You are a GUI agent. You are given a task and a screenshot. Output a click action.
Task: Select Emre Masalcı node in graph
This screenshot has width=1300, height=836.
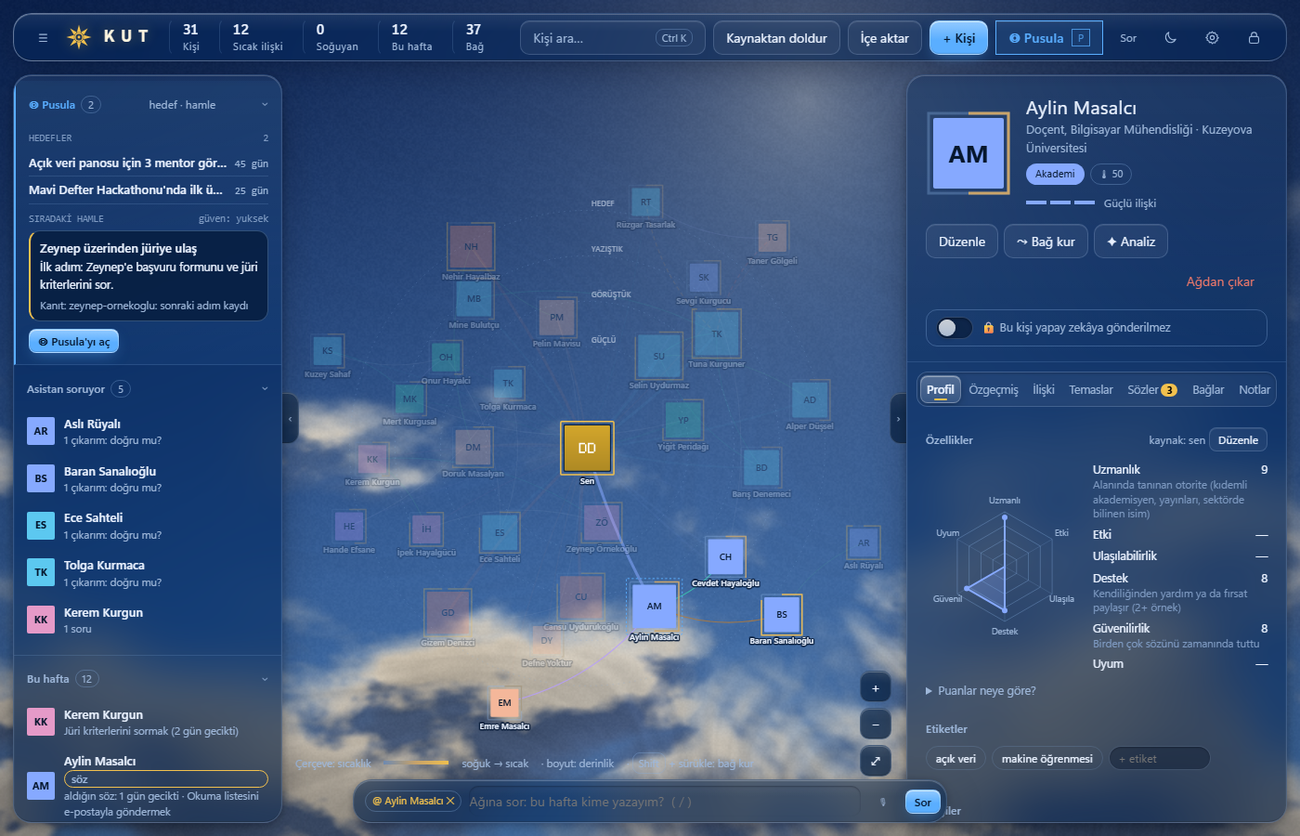(504, 703)
